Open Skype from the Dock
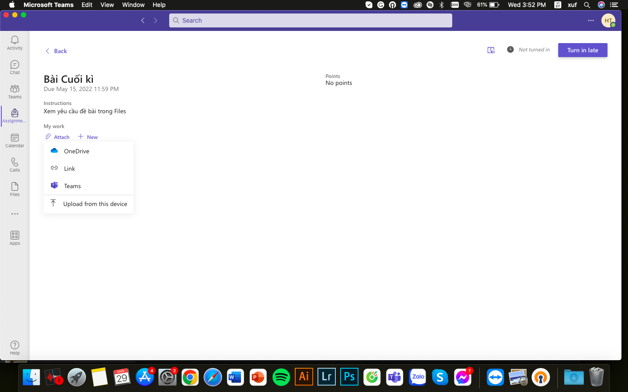This screenshot has height=392, width=628. click(440, 377)
